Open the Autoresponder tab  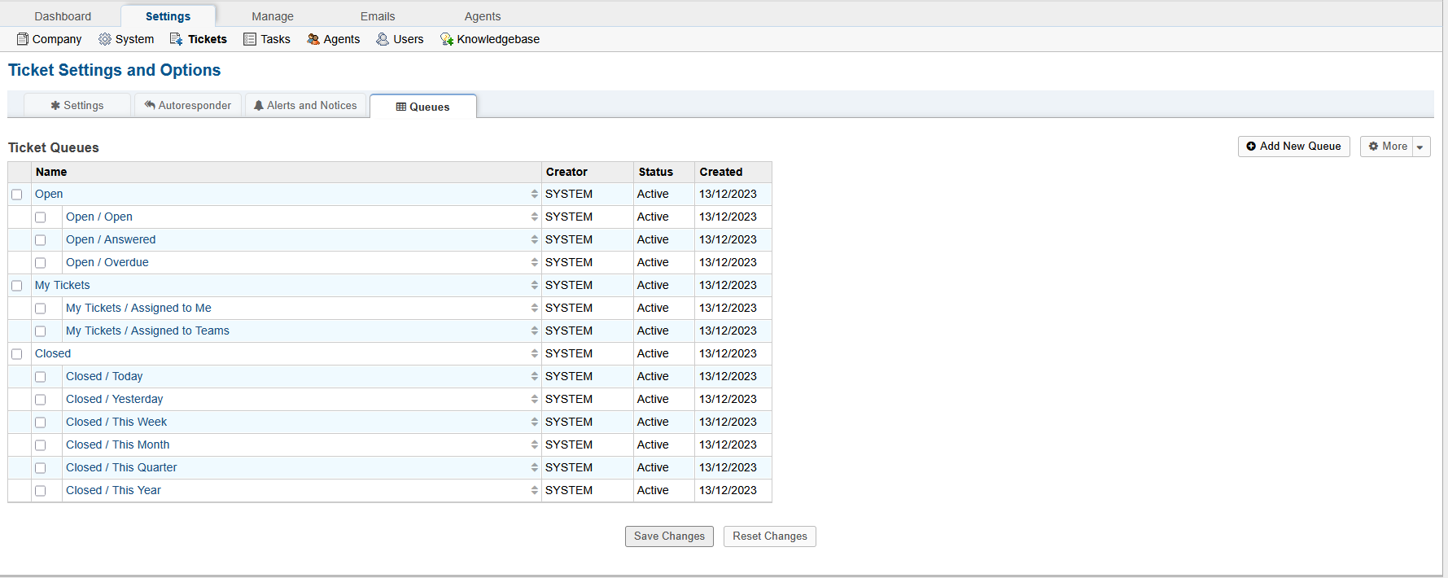point(188,106)
